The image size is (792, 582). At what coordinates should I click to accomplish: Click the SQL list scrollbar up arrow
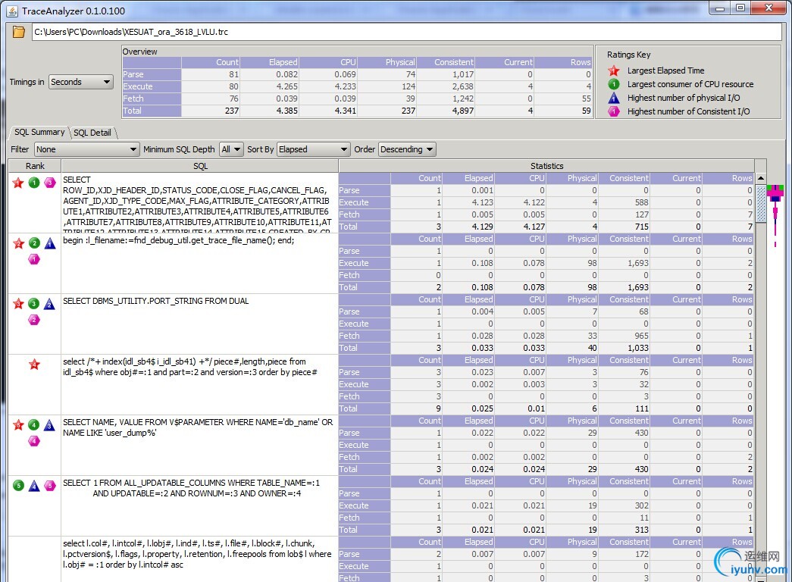761,178
